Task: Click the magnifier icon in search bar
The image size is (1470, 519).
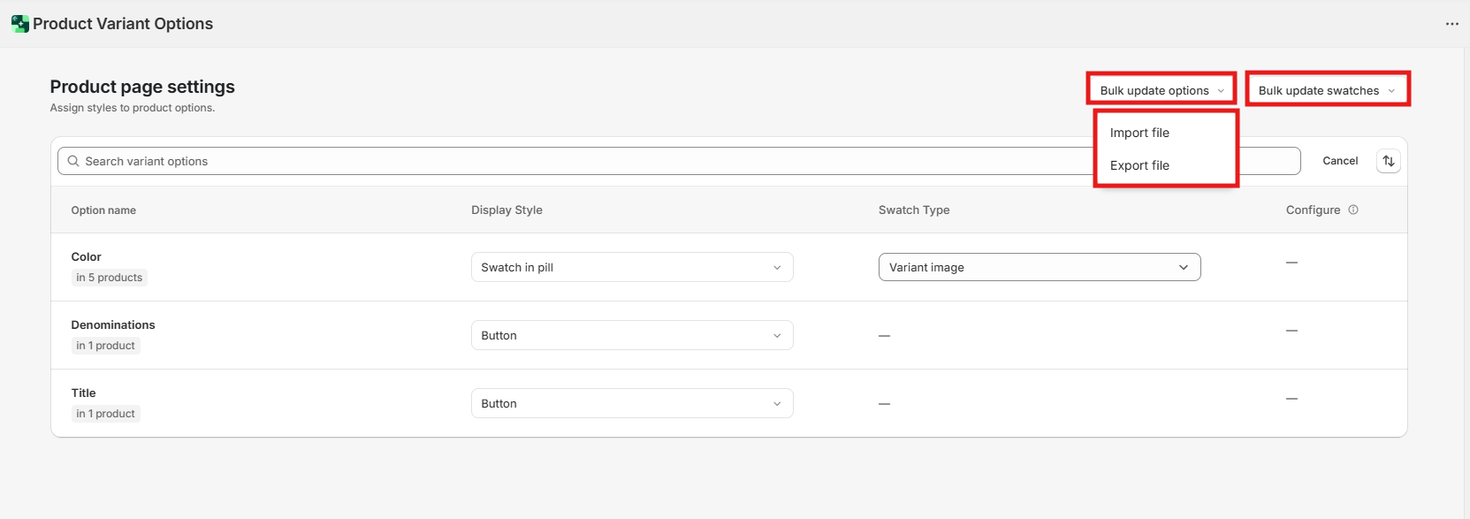Action: 73,161
